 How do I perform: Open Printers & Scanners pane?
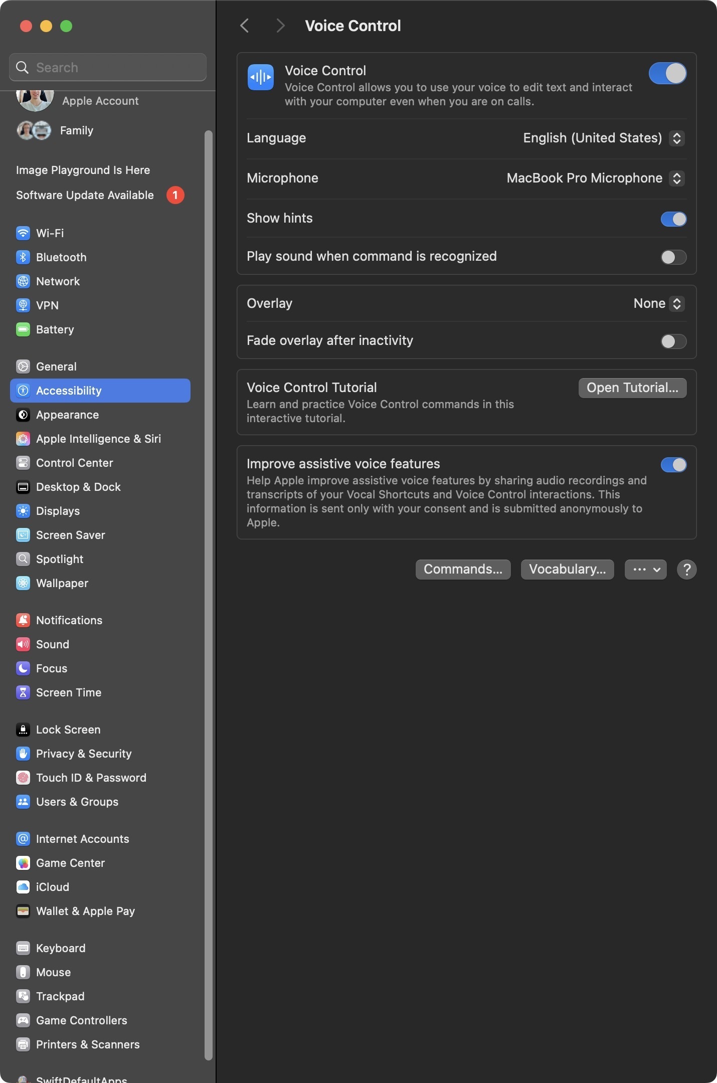point(100,1044)
